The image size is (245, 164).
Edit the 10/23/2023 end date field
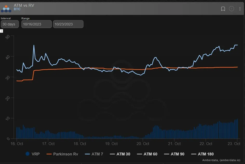pyautogui.click(x=68, y=24)
